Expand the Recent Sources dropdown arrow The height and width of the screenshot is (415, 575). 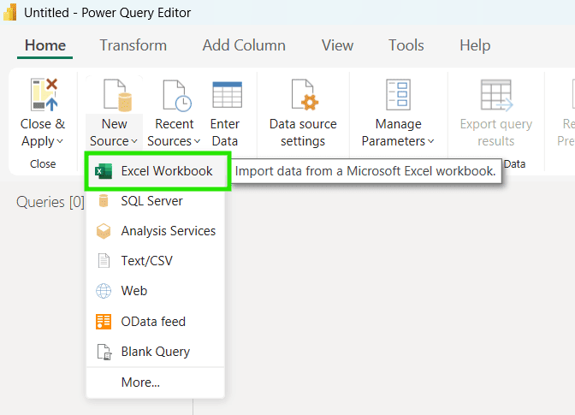coord(198,141)
